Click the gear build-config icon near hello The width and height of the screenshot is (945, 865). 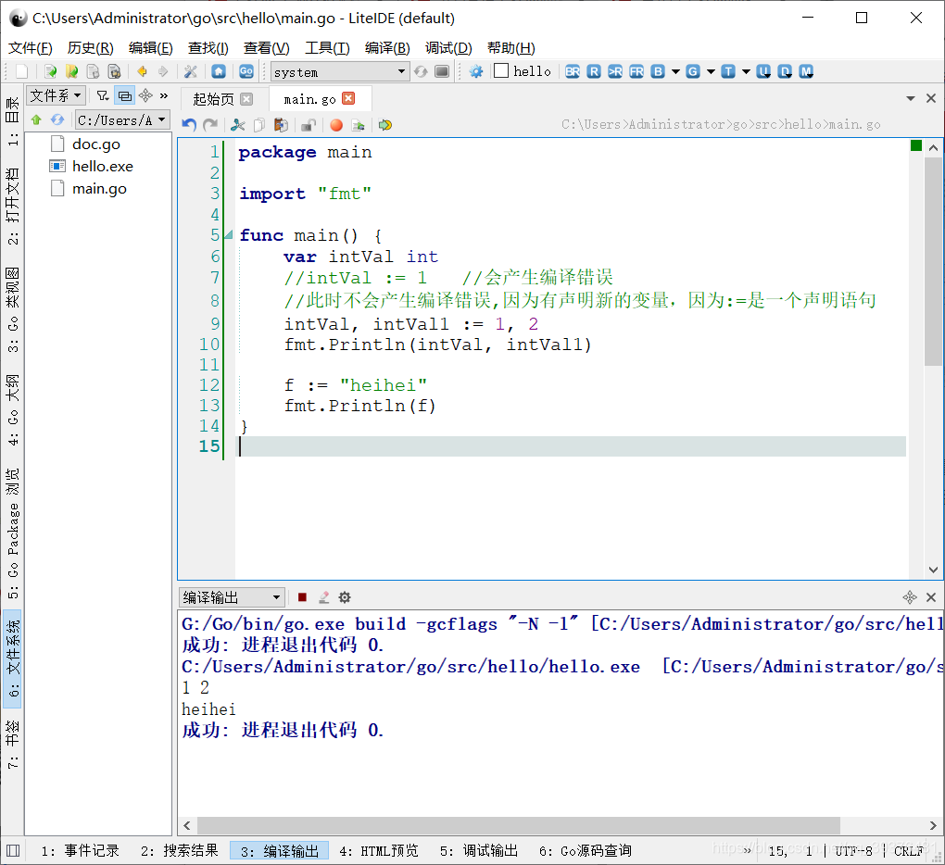click(x=476, y=71)
